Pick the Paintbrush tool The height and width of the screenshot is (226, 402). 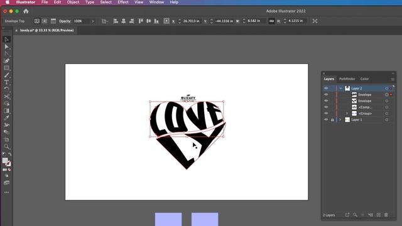coord(7,75)
